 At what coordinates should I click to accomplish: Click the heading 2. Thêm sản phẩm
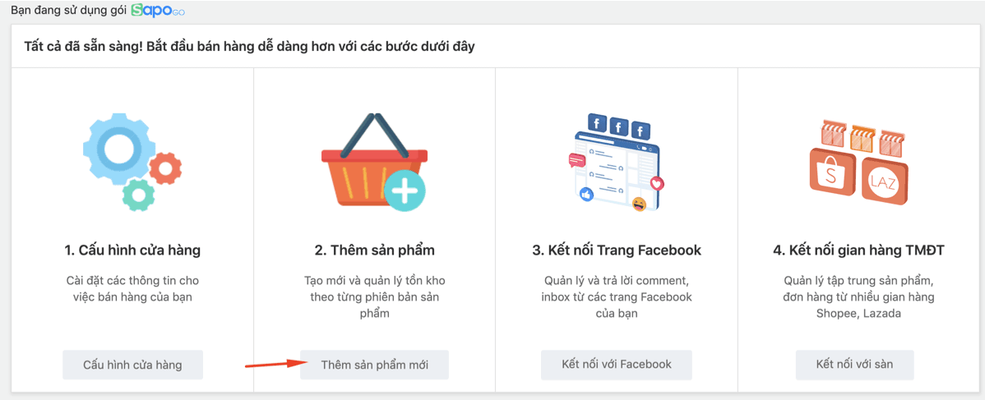coord(374,251)
